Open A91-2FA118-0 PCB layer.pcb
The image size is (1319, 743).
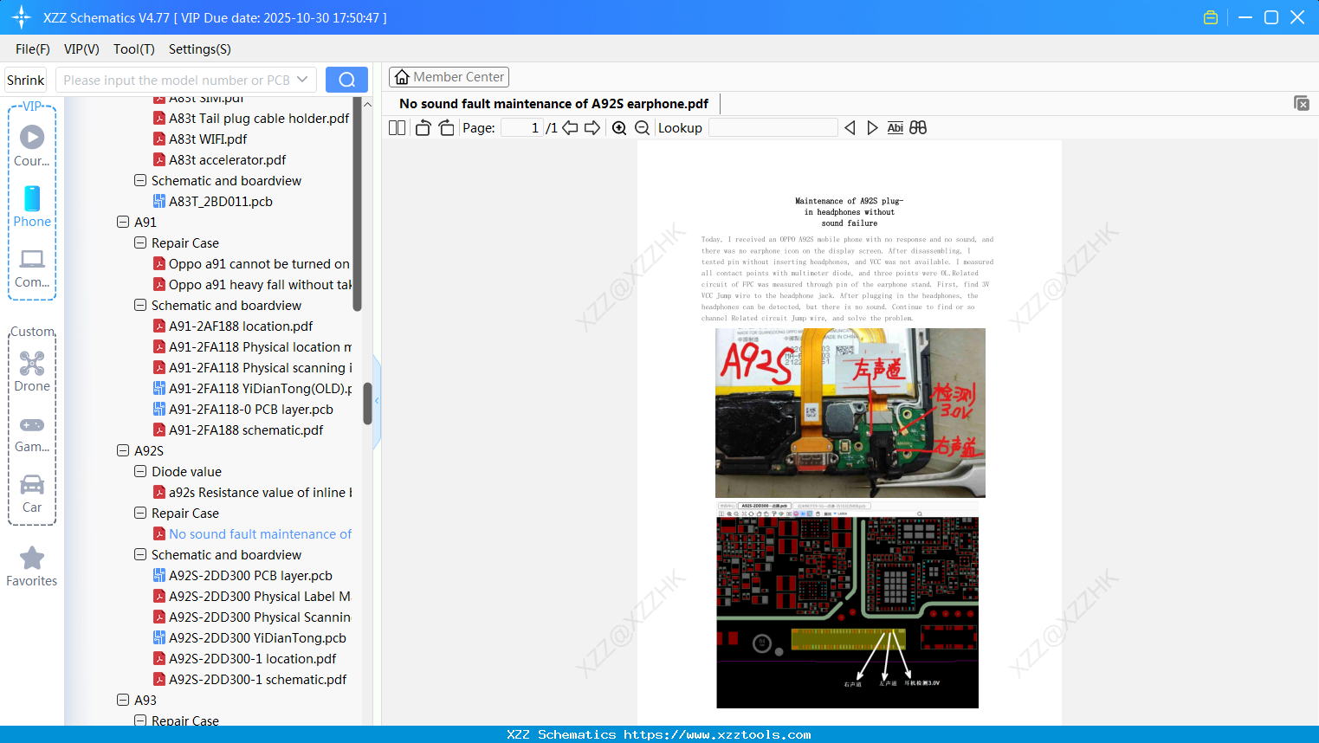click(243, 409)
